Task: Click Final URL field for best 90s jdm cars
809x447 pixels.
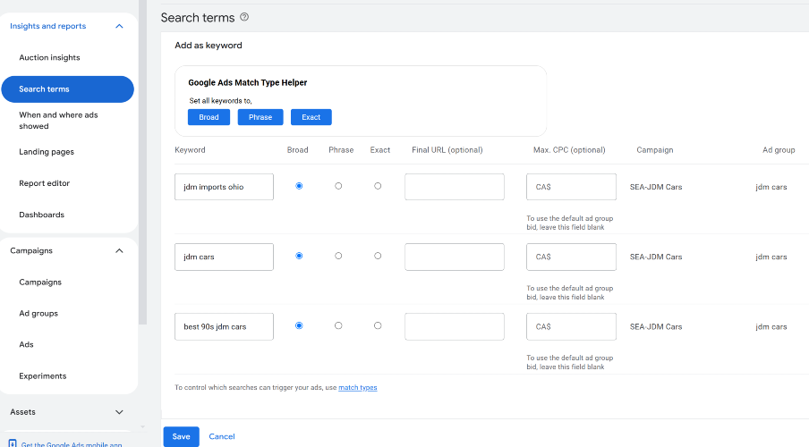Action: tap(455, 326)
